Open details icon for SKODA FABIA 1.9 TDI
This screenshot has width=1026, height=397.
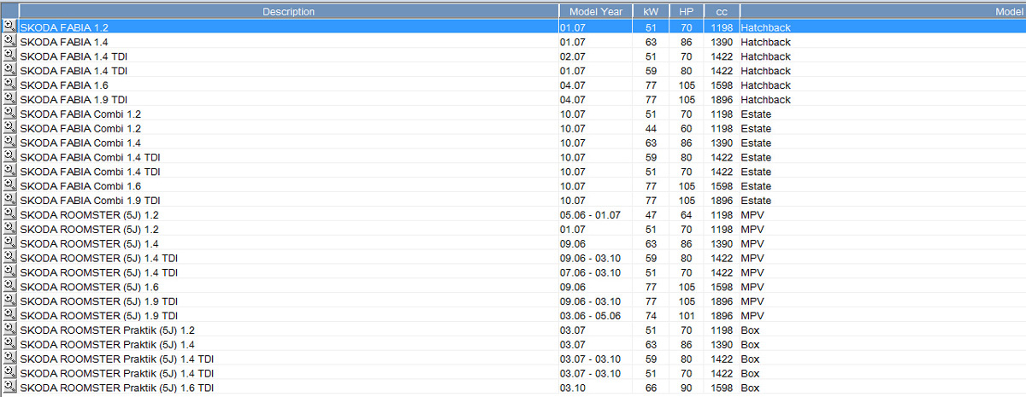point(9,100)
